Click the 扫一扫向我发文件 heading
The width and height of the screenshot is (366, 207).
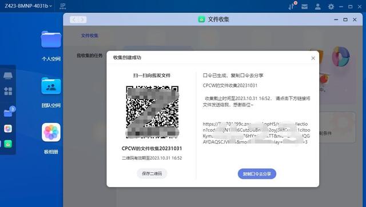click(152, 75)
